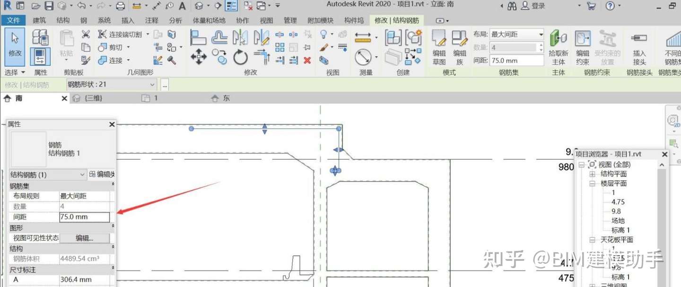The image size is (681, 287).
Task: Switch to 管理 ribbon tab
Action: pyautogui.click(x=290, y=20)
